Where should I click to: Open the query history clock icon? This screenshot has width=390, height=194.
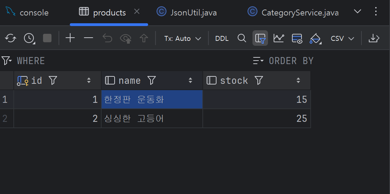point(29,38)
